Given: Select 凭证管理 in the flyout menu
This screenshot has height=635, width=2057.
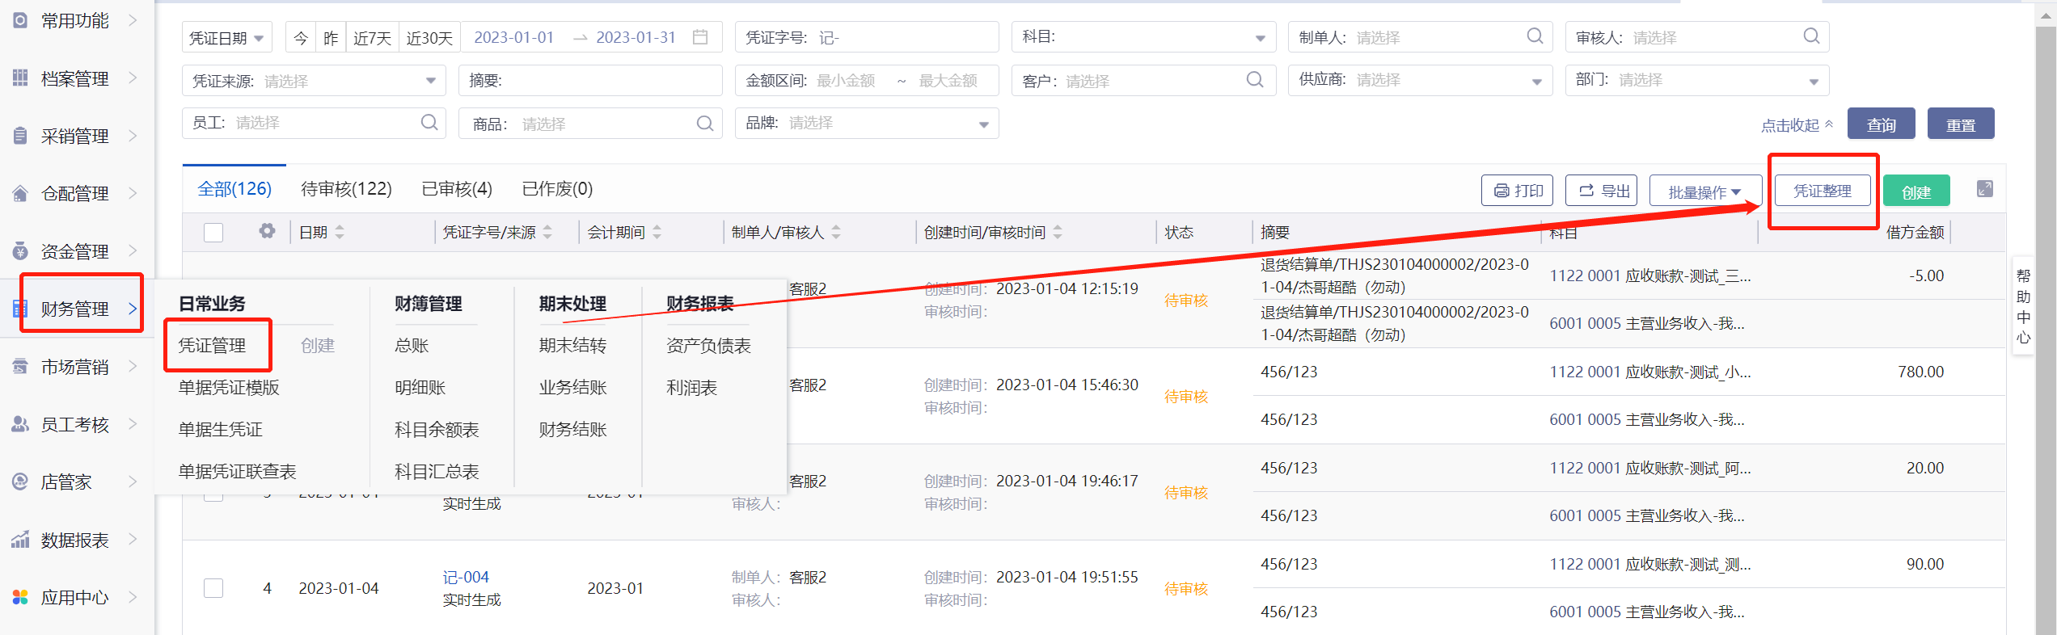Looking at the screenshot, I should 212,346.
